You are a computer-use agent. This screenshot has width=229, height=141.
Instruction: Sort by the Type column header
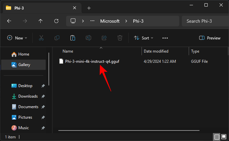[195, 51]
